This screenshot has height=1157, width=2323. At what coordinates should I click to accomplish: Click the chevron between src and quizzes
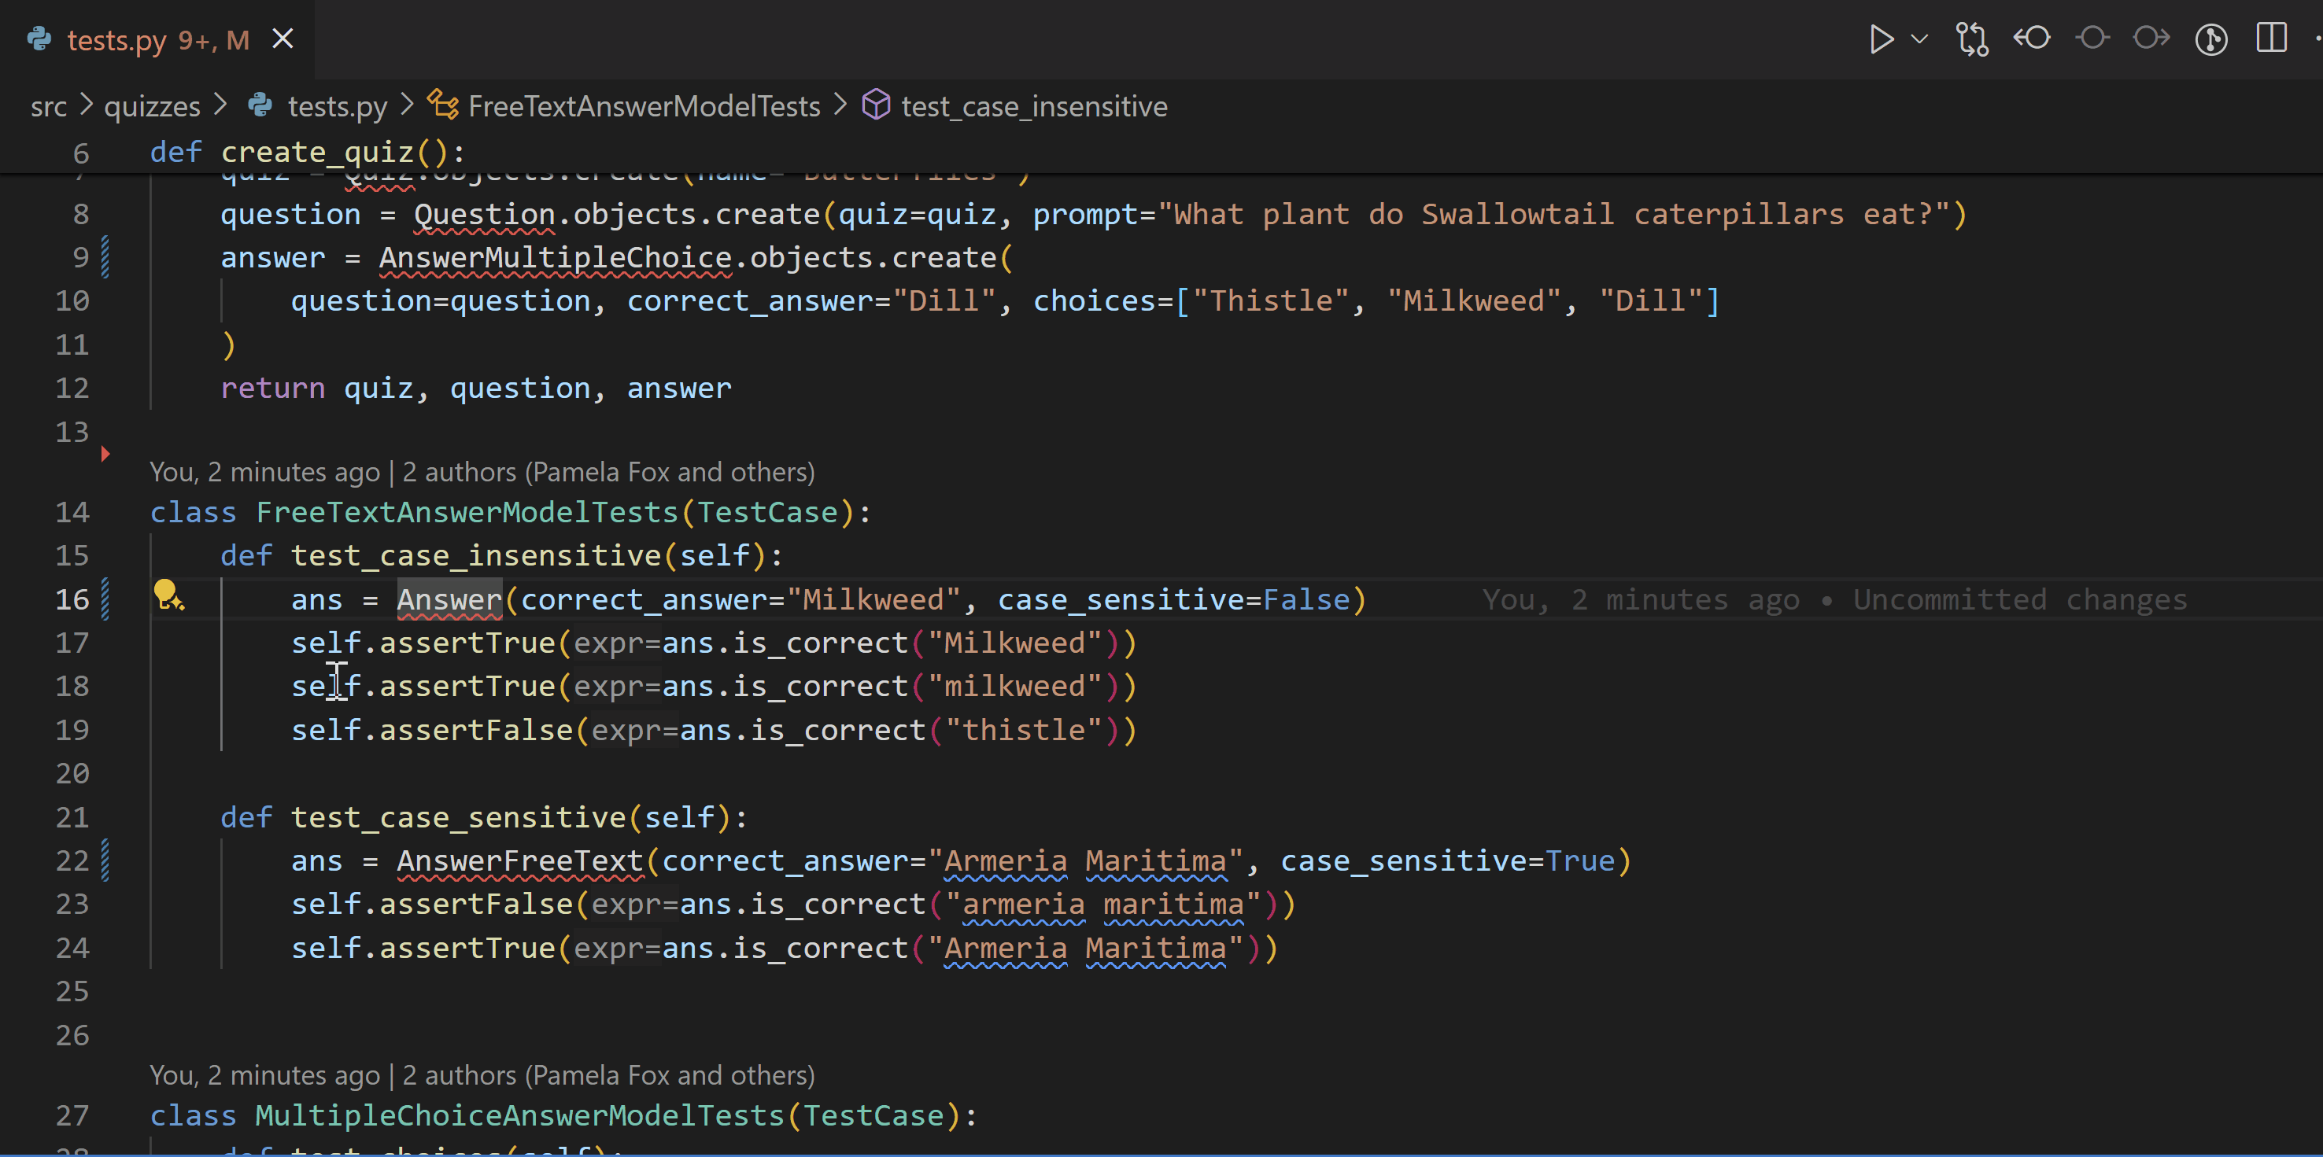87,105
